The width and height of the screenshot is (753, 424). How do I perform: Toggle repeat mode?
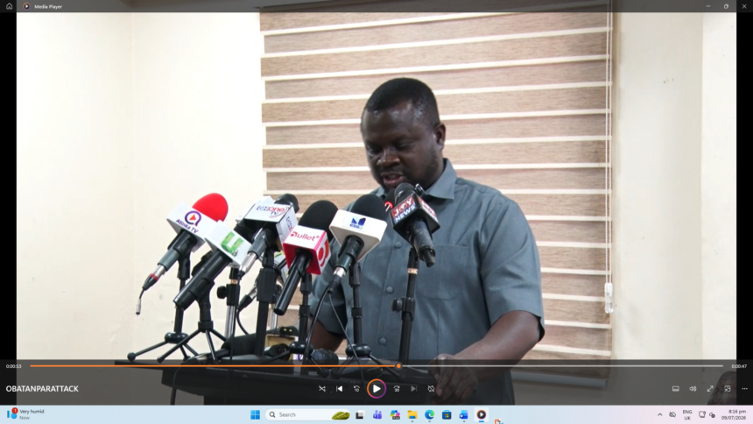pos(432,388)
